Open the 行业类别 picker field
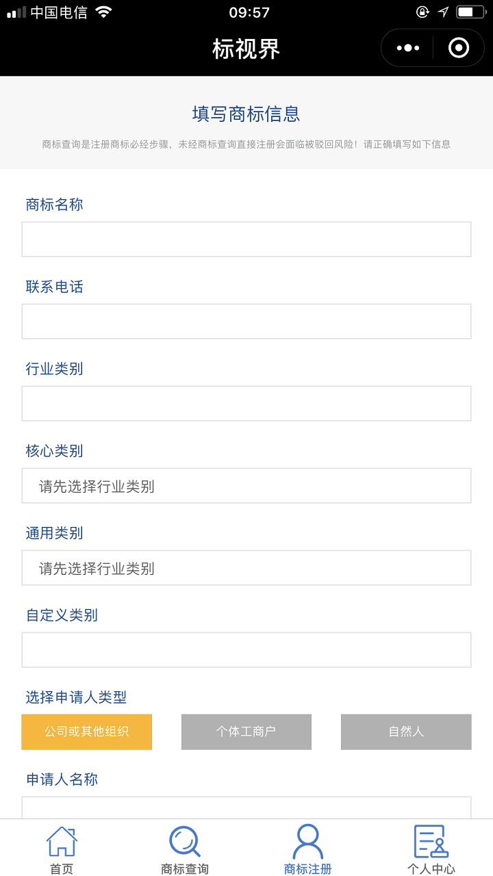The height and width of the screenshot is (876, 493). 246,404
